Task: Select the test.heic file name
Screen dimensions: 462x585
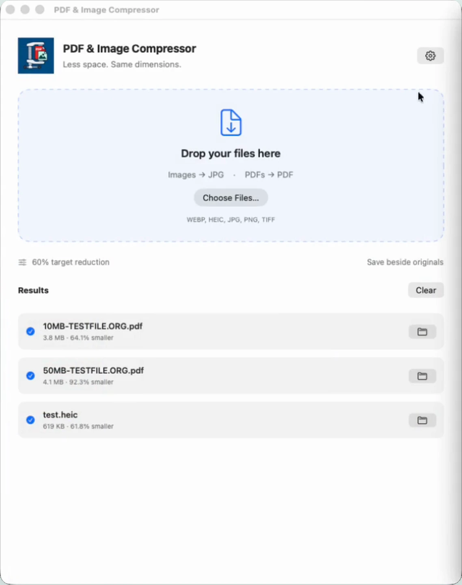Action: [60, 415]
